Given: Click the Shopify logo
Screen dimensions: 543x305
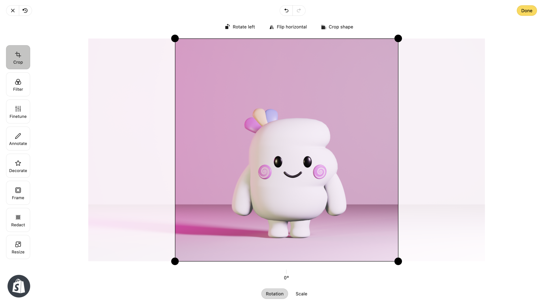Looking at the screenshot, I should click(x=19, y=286).
